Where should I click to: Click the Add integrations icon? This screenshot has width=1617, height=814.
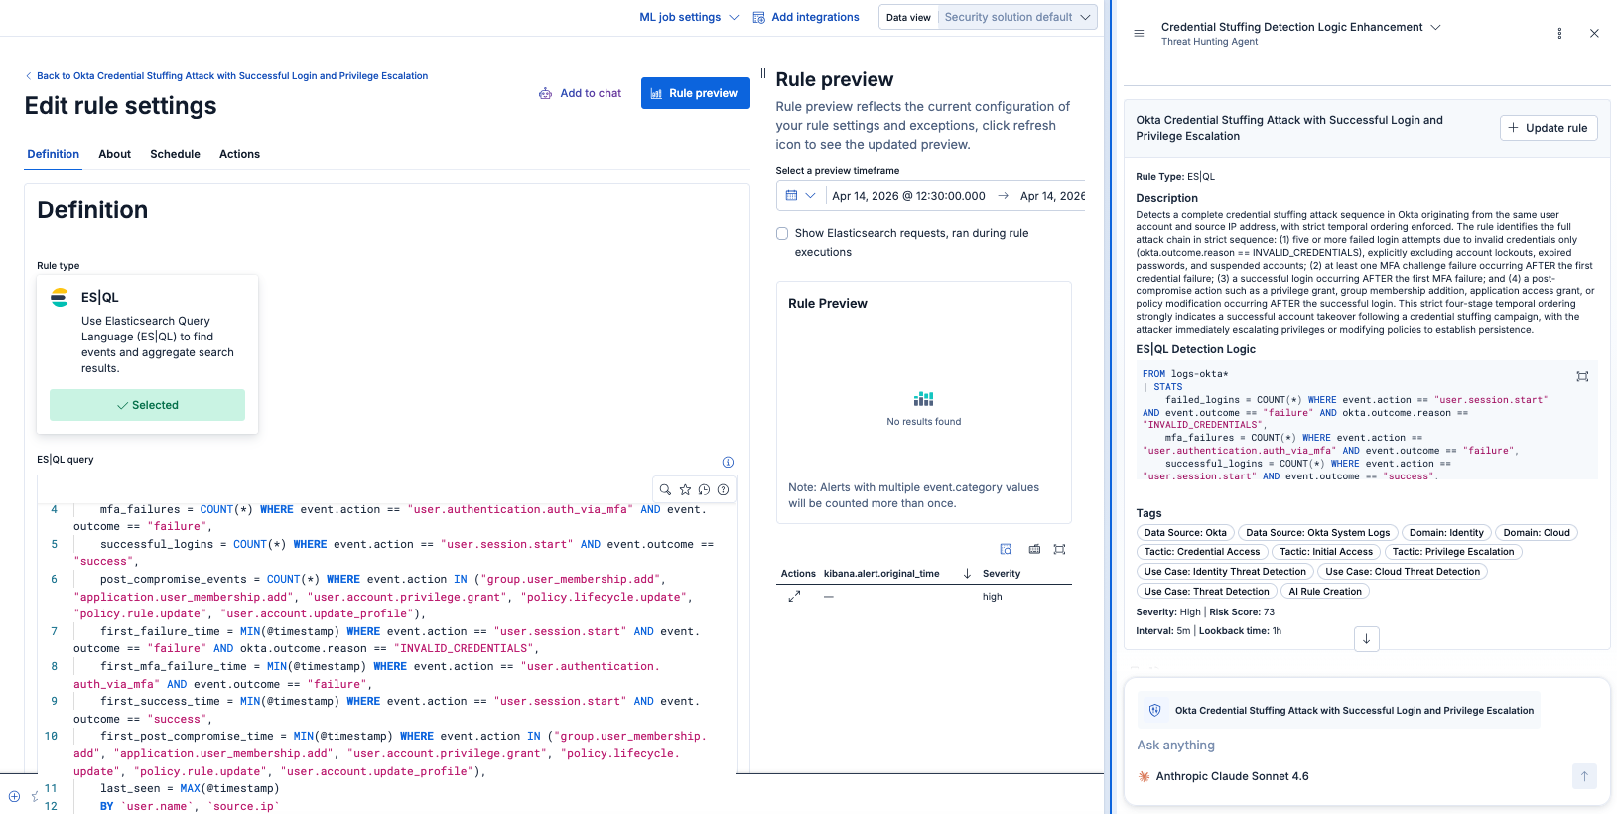(x=759, y=17)
